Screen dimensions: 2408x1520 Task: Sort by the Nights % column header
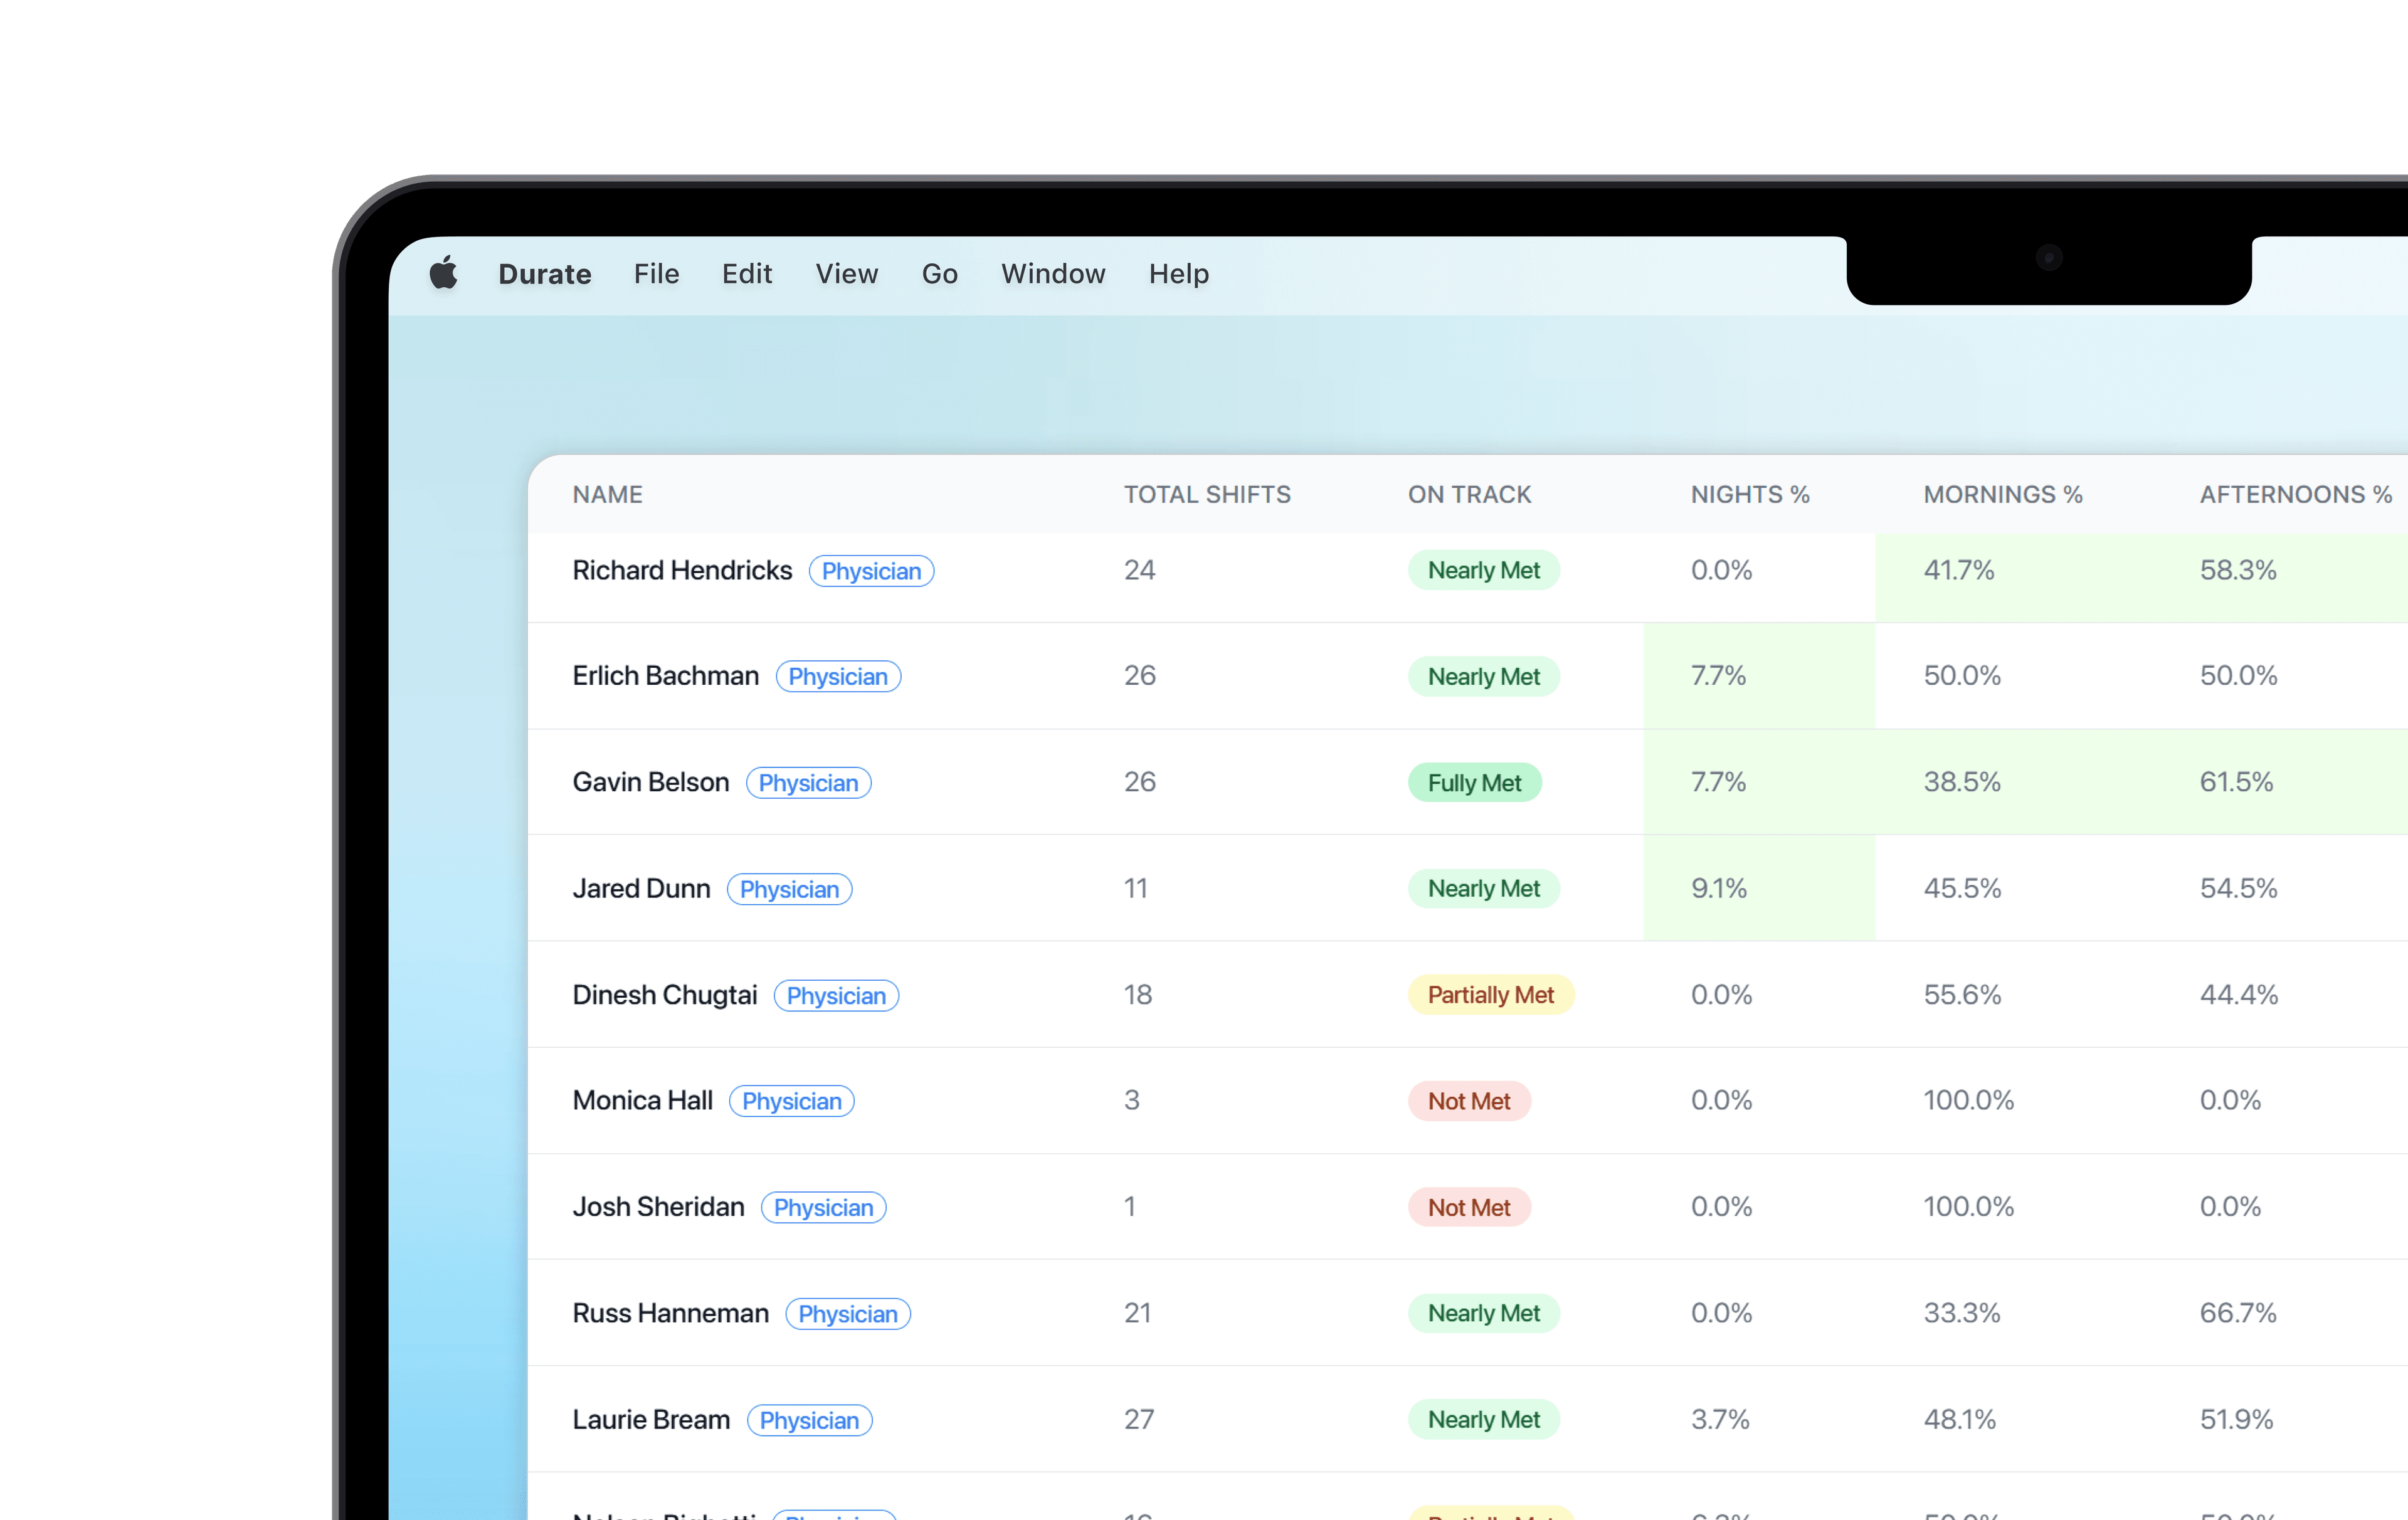click(x=1749, y=494)
